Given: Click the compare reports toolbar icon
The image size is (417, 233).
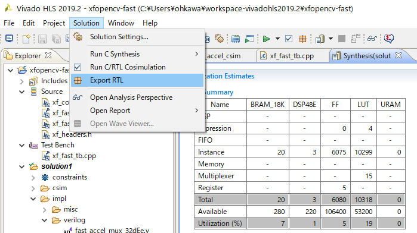Looking at the screenshot, I should (356, 39).
